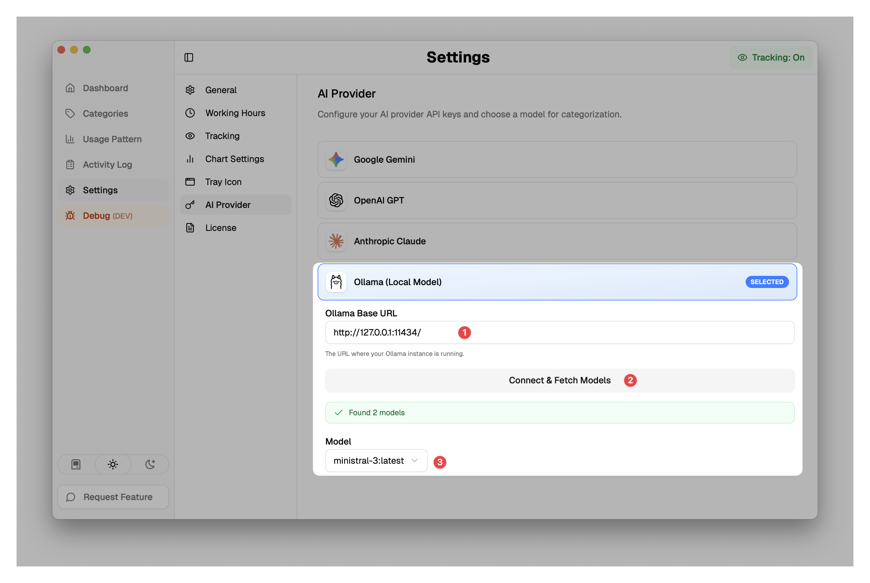Open Working Hours settings tab
Screen dimensions: 870x583
(235, 113)
